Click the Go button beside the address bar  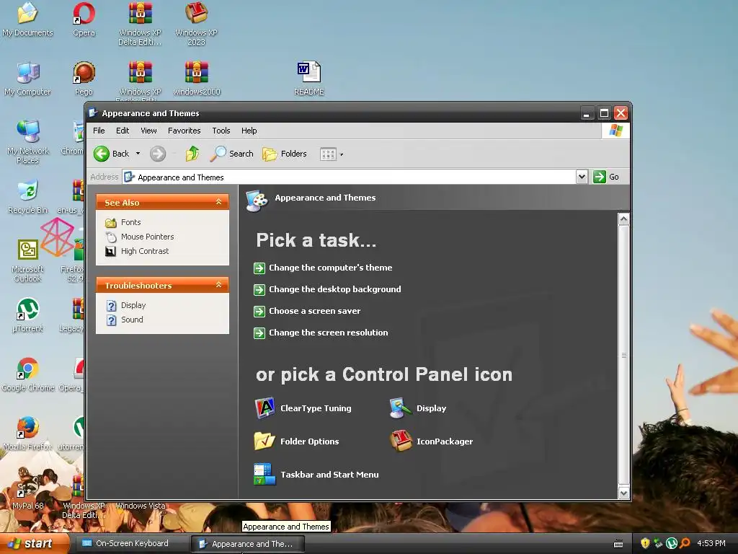(x=606, y=177)
